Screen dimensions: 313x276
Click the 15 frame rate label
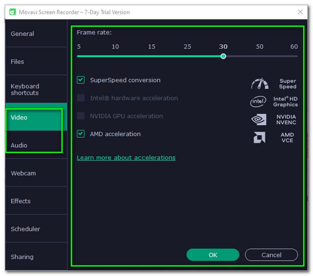pos(151,47)
